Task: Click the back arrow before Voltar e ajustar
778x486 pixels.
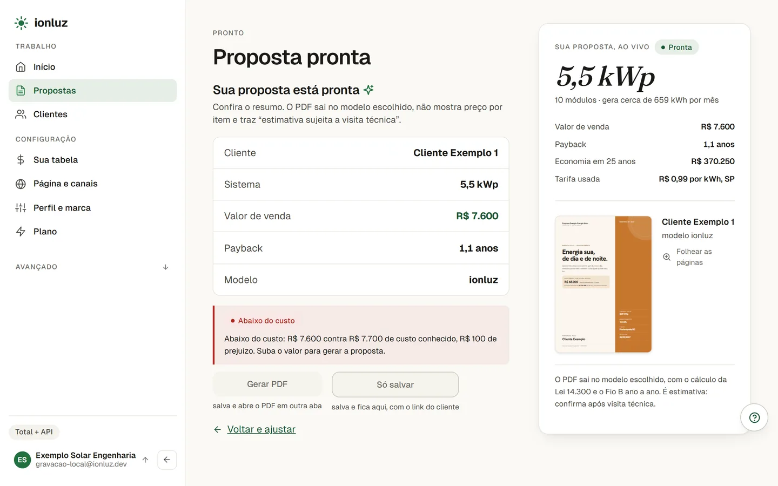Action: pos(217,430)
